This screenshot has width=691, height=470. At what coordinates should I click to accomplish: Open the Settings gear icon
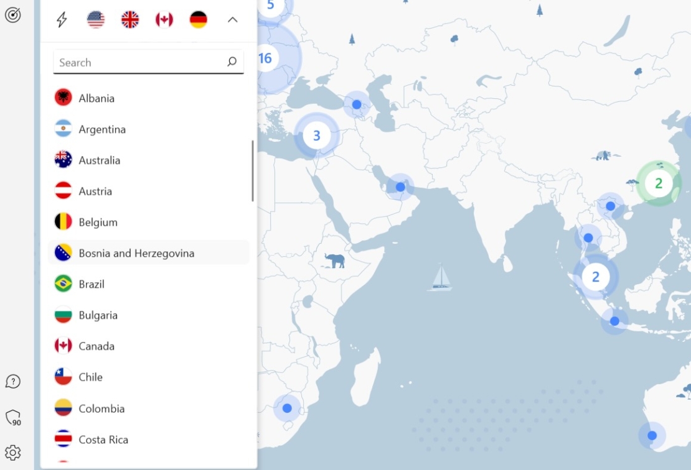coord(14,452)
